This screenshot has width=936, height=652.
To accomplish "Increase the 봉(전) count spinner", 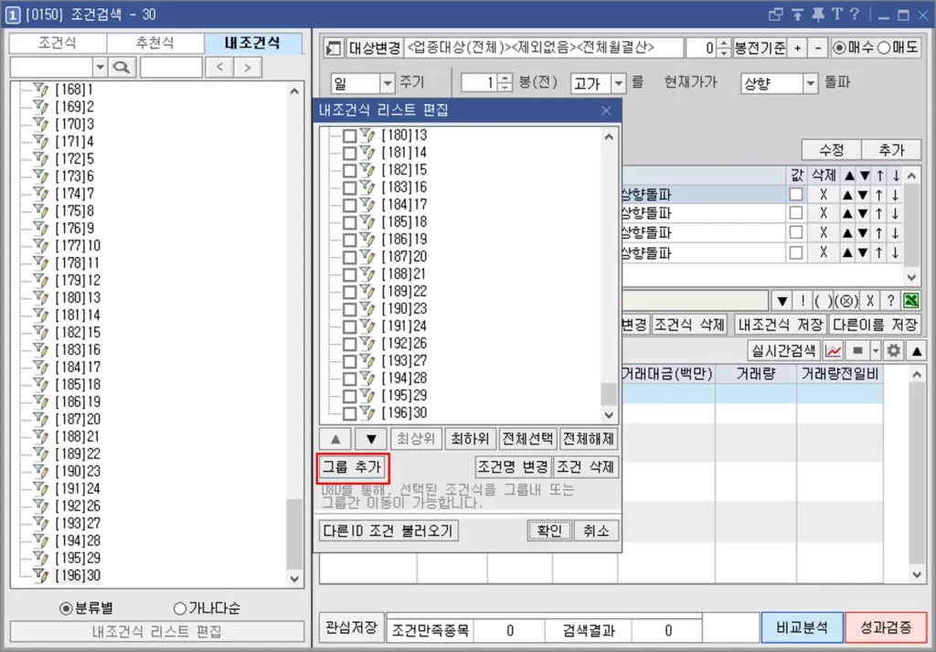I will (505, 78).
